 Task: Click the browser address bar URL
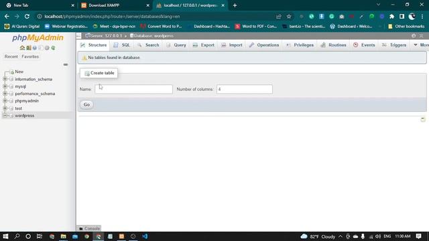click(x=112, y=16)
